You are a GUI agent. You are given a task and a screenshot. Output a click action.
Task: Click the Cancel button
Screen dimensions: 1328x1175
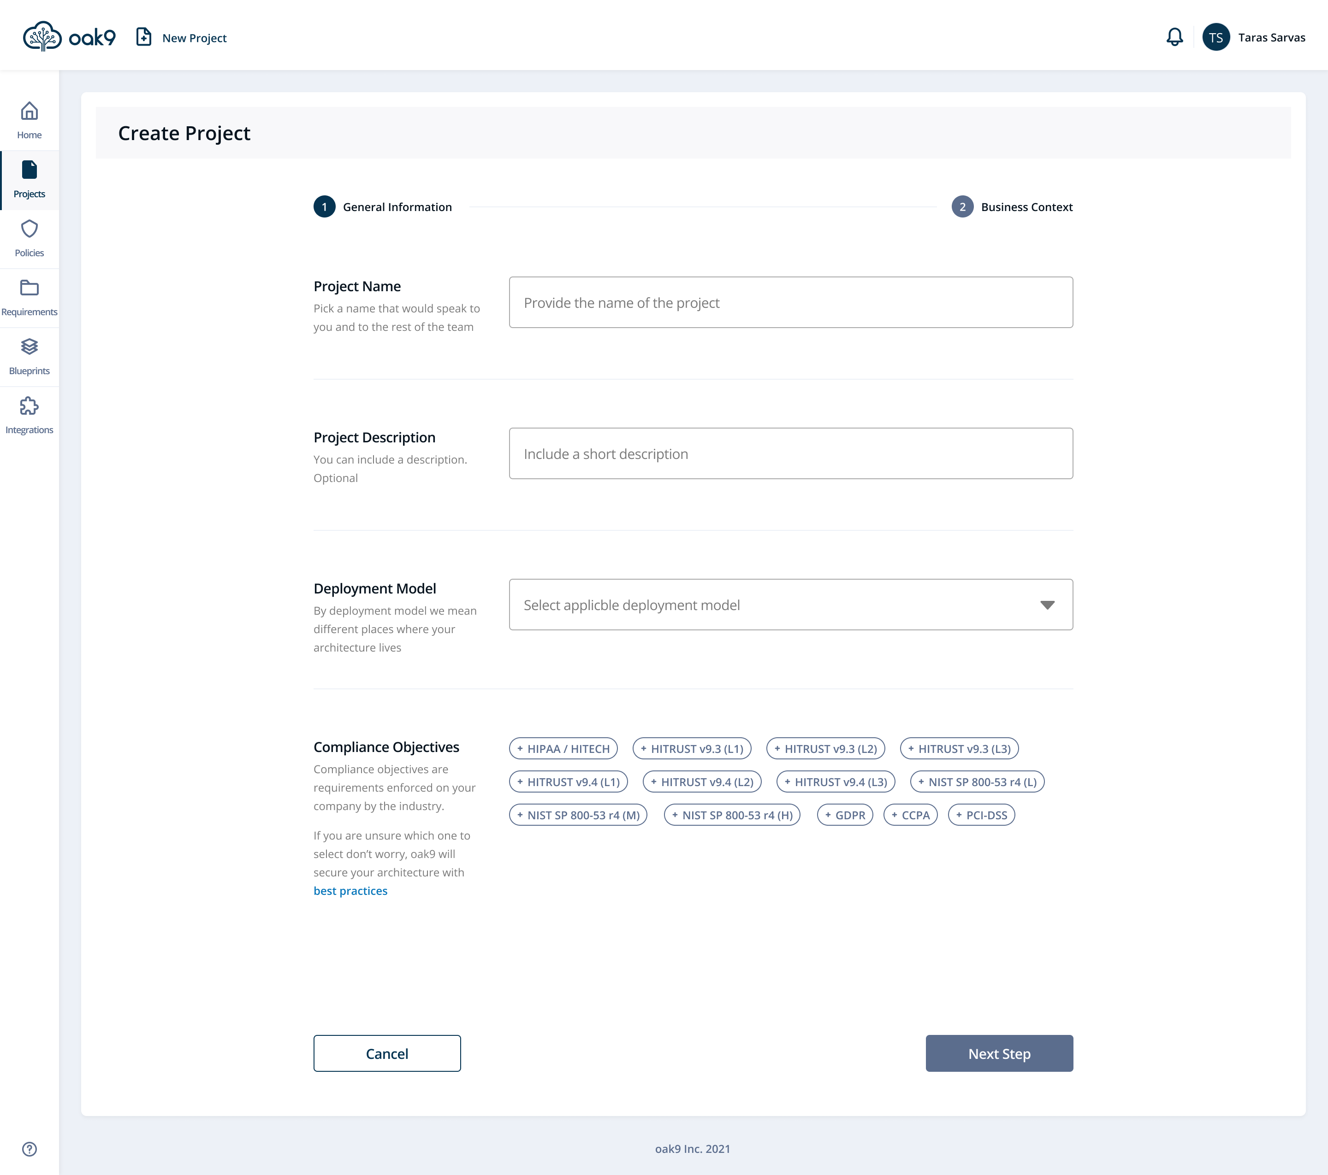[386, 1053]
